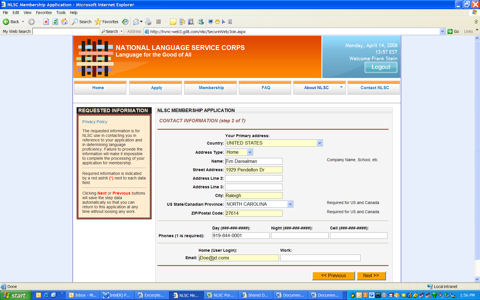Open the Privacy Policy link

point(95,122)
